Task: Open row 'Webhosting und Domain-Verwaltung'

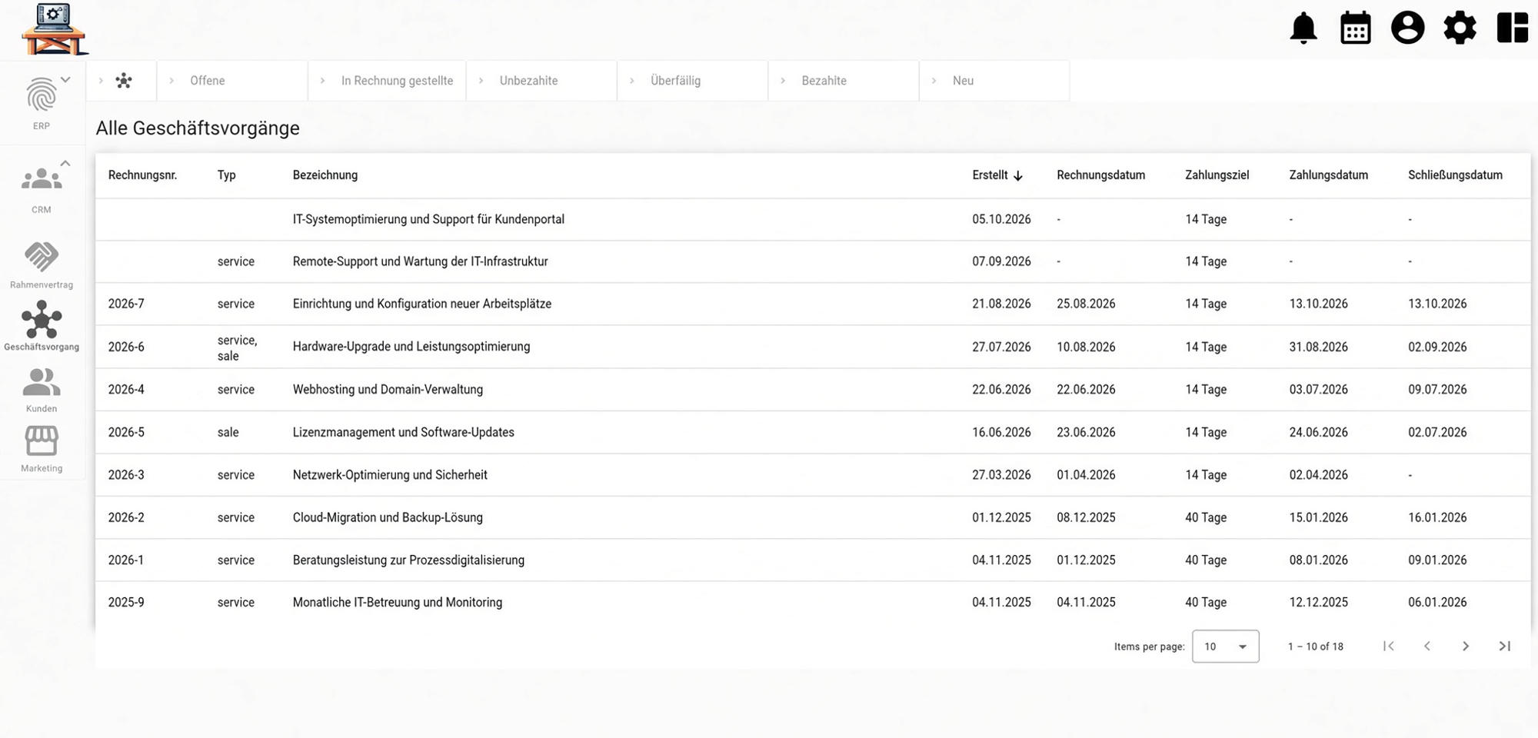Action: point(813,390)
